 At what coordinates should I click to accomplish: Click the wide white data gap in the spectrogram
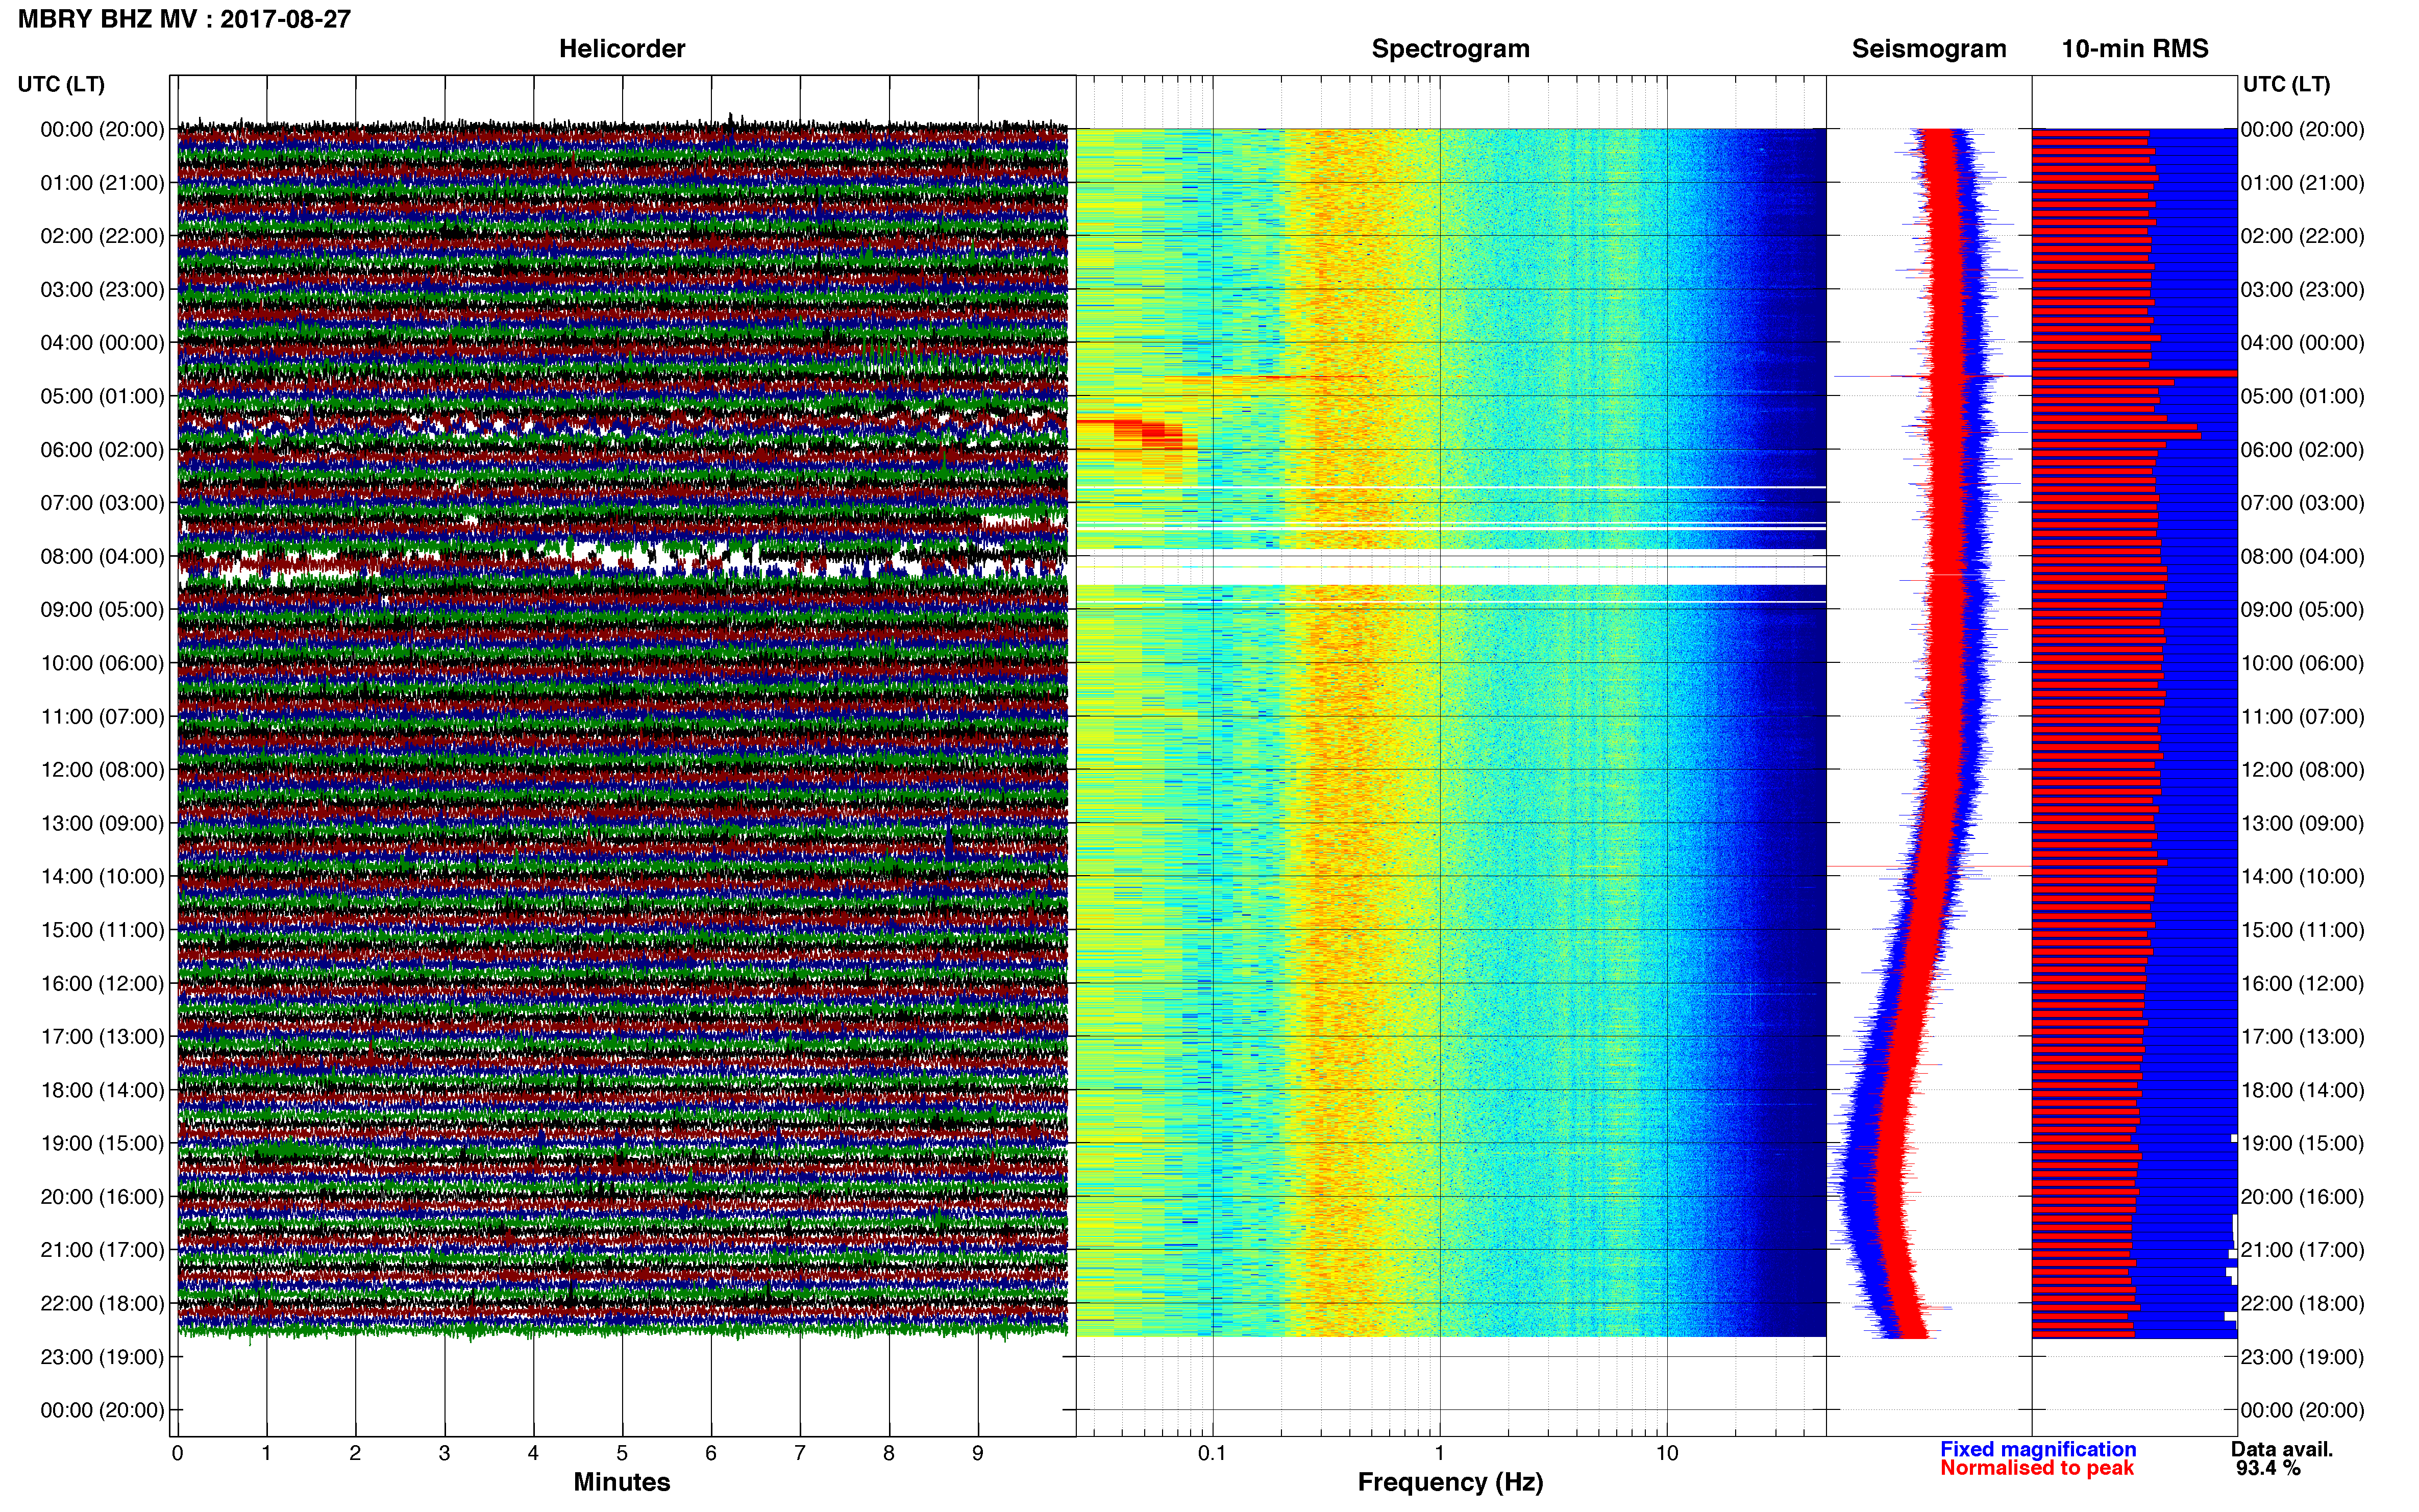1450,567
